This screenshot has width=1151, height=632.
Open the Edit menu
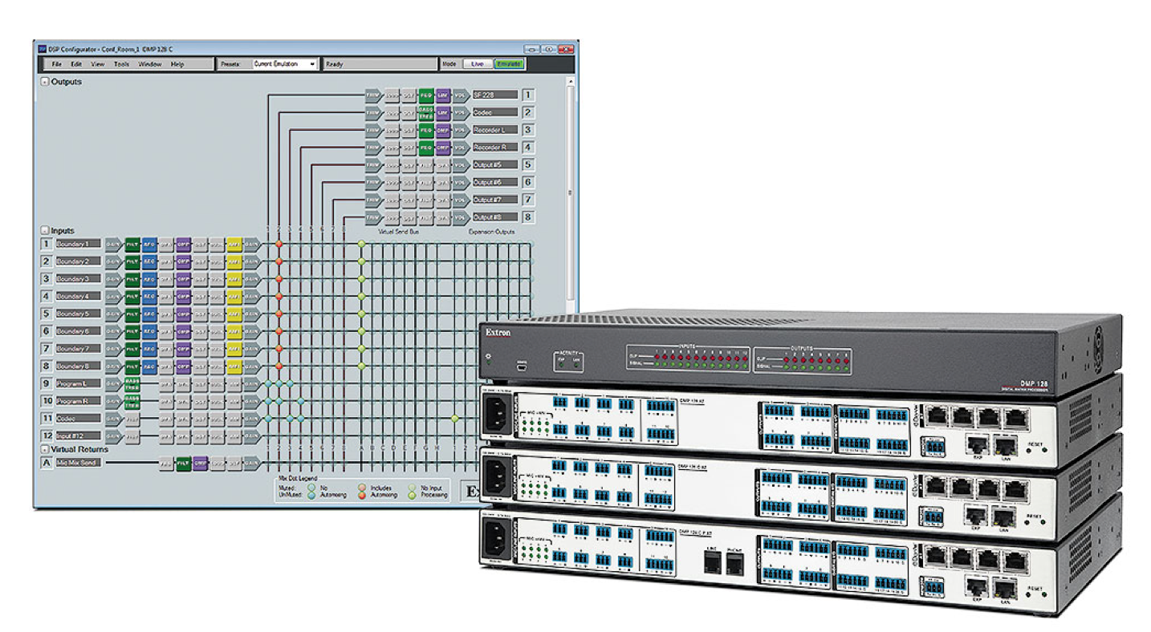tap(76, 64)
